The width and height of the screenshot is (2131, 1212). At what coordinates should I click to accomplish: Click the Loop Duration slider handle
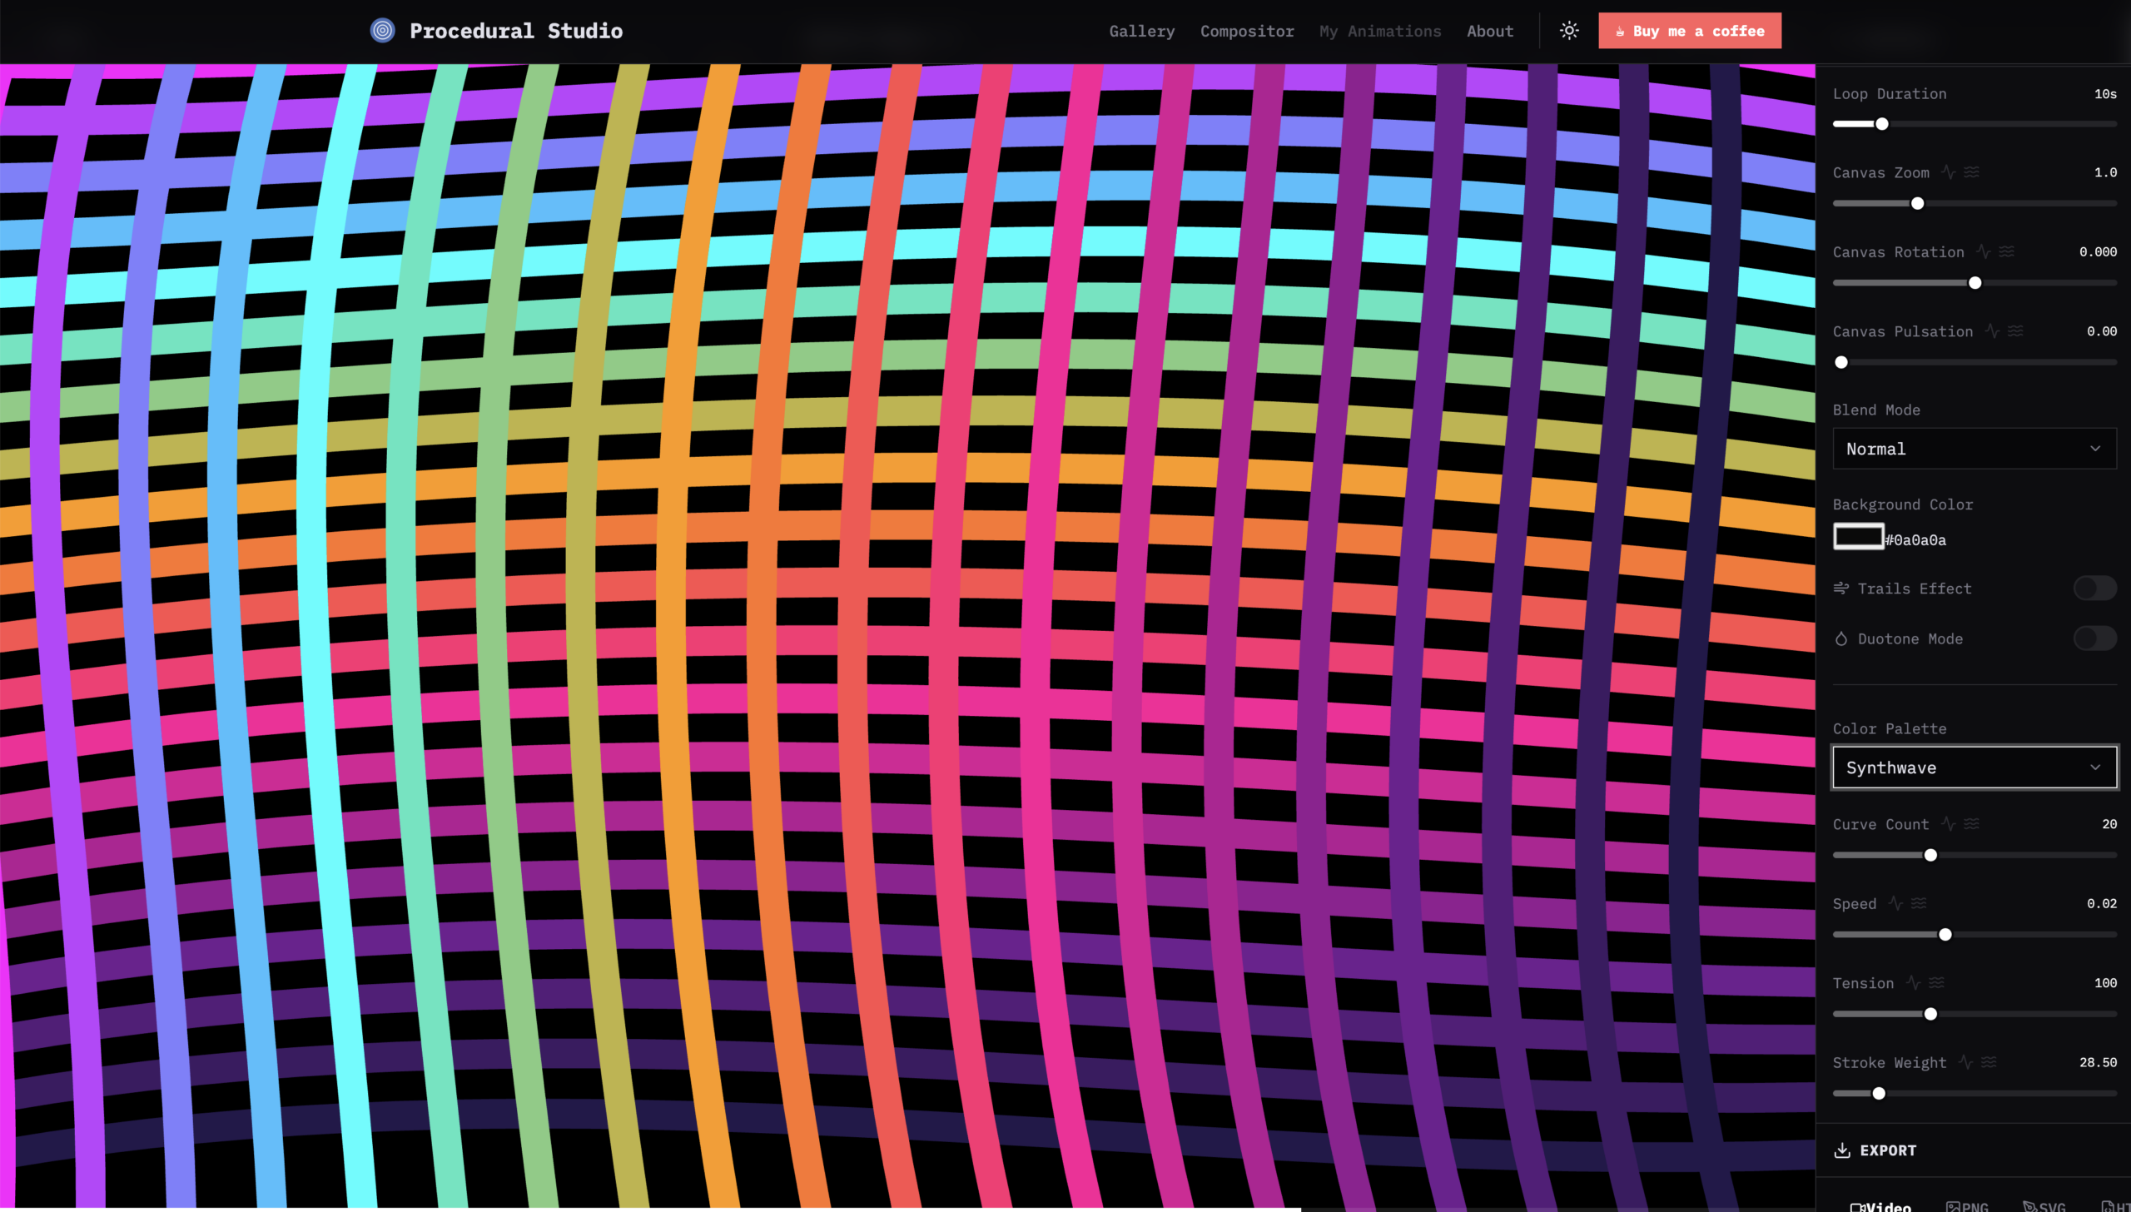click(x=1882, y=124)
